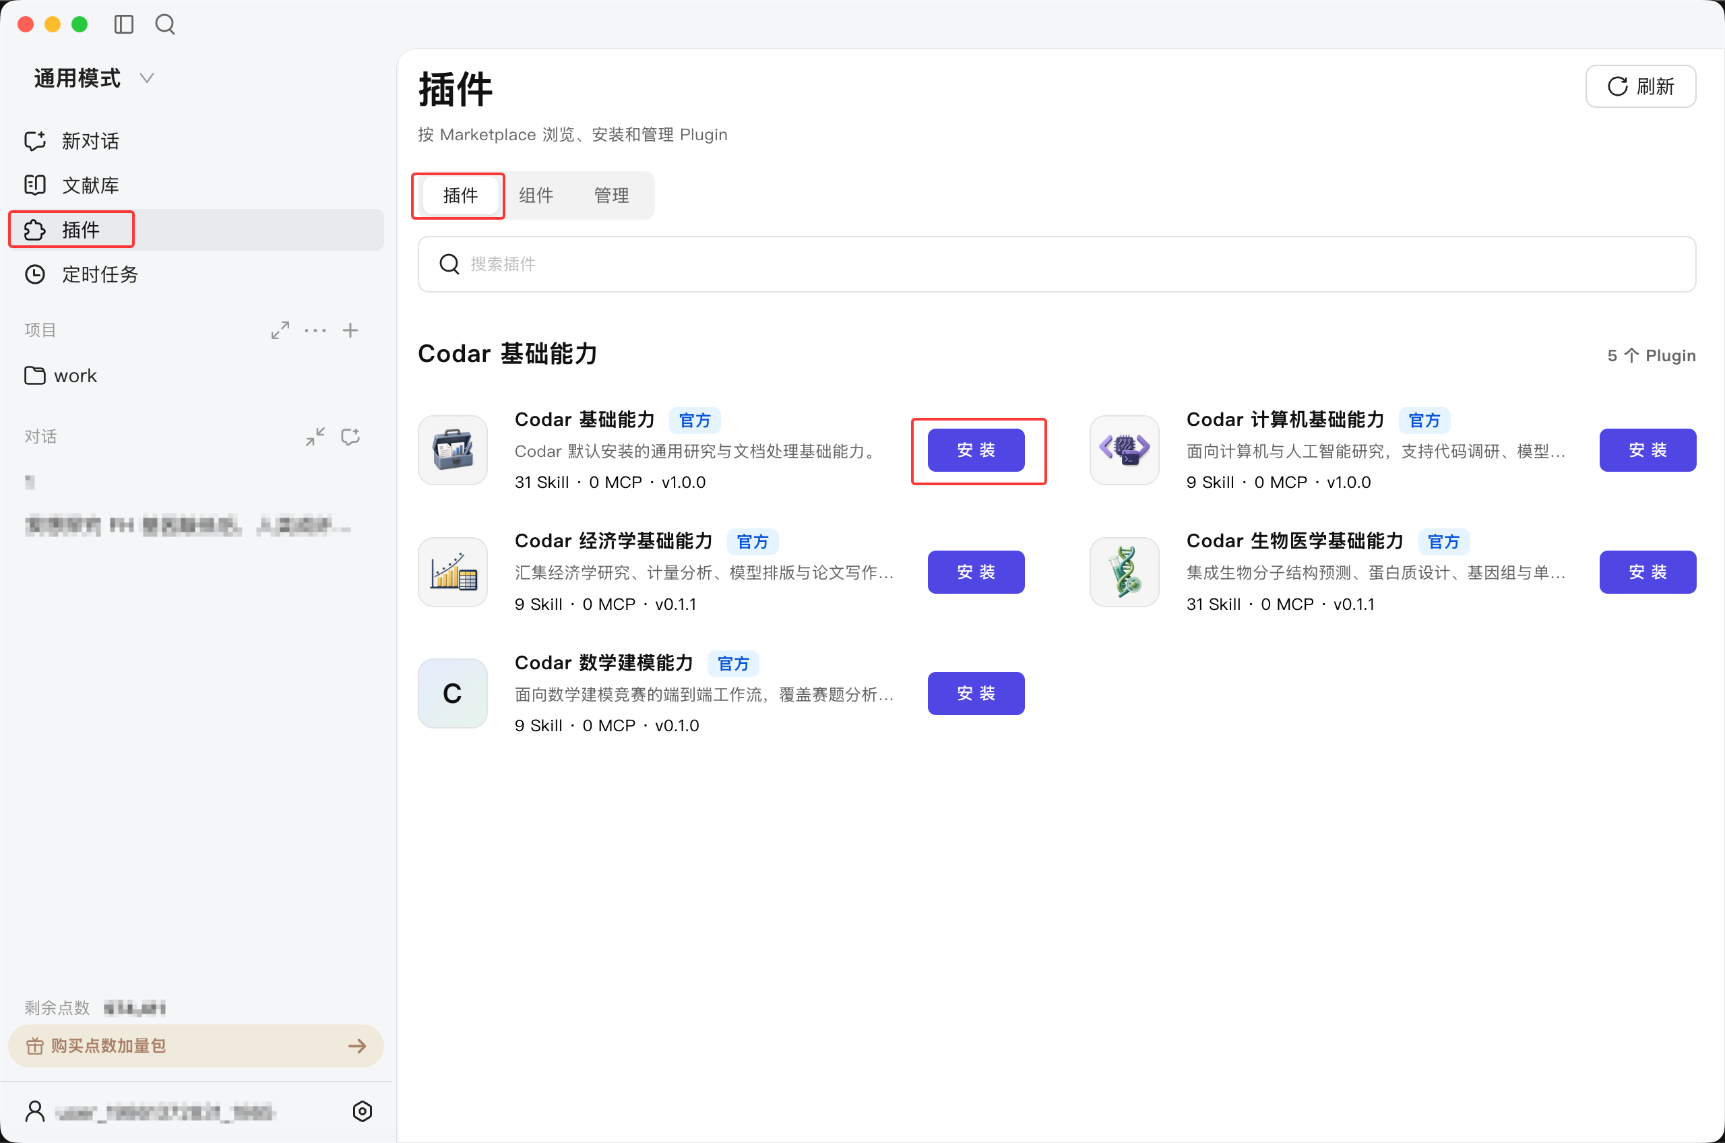Install Codar 经济学基础能力 plugin
1725x1143 pixels.
976,571
